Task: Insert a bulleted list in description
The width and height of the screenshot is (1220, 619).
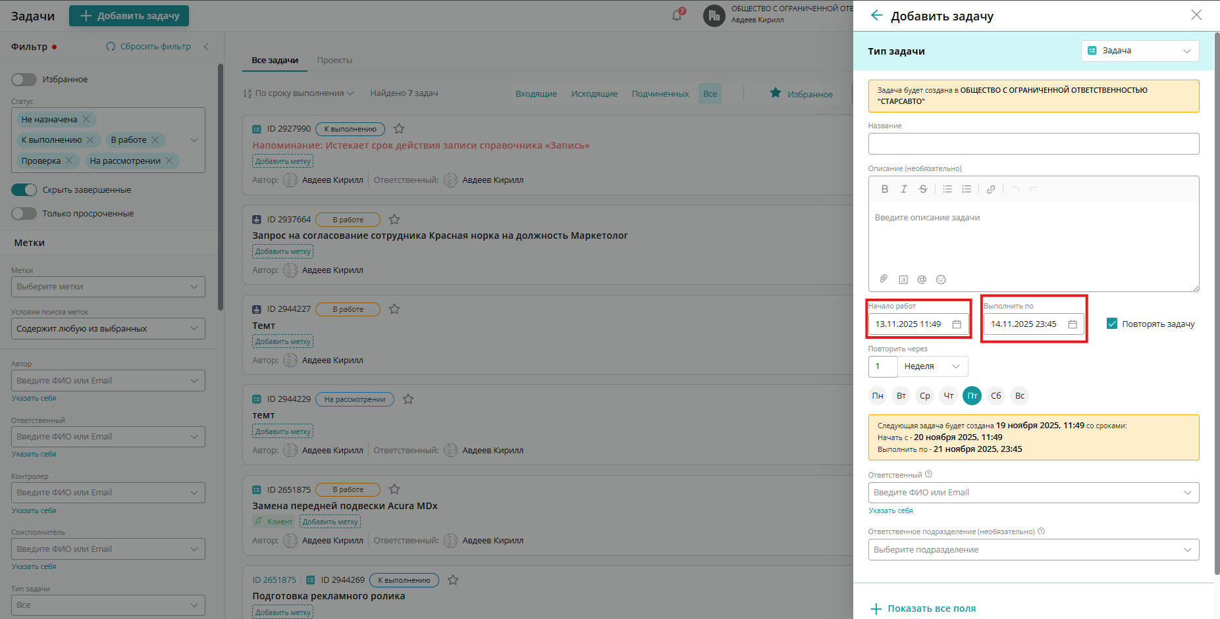Action: click(947, 189)
